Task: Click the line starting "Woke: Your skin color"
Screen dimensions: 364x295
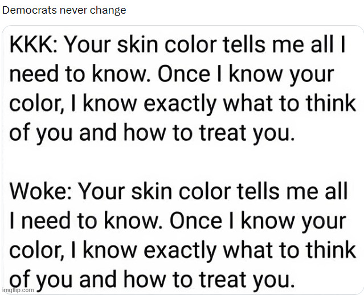Action: point(178,192)
